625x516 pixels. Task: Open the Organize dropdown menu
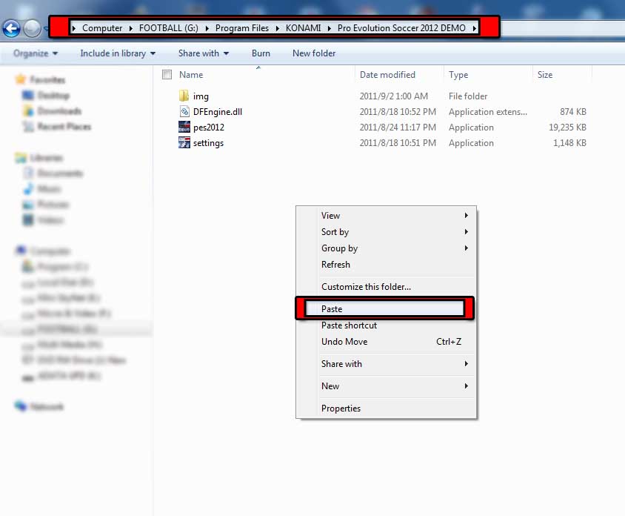(35, 53)
